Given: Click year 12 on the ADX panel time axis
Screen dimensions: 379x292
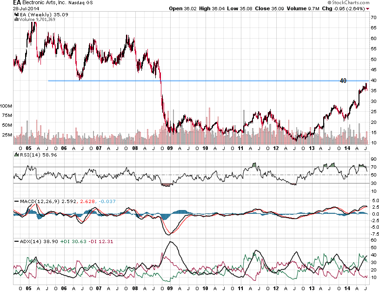Looking at the screenshot, I should tap(276, 289).
